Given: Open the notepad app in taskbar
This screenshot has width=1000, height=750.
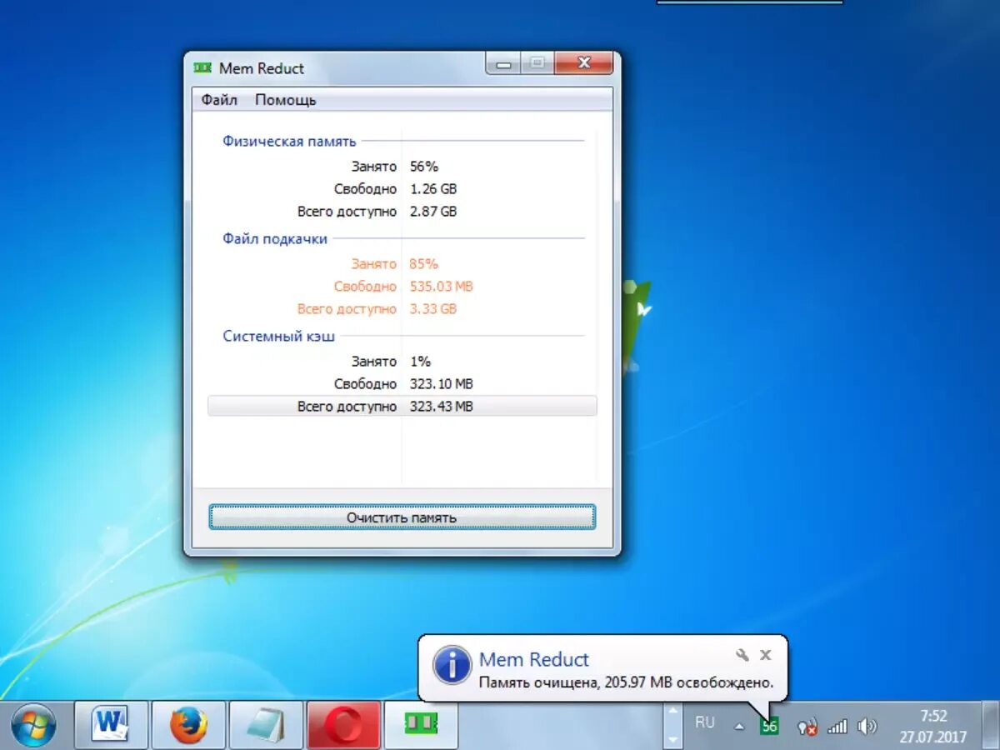Looking at the screenshot, I should 266,724.
